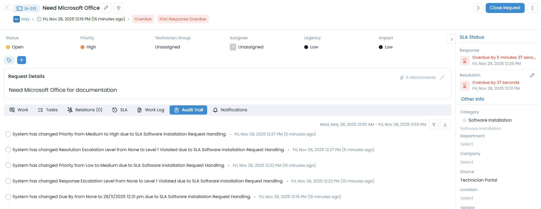541x209 pixels.
Task: Expand the Request Details panel
Action: [442, 78]
